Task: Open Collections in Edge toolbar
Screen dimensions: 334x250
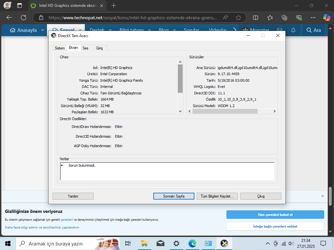Action: 284,18
